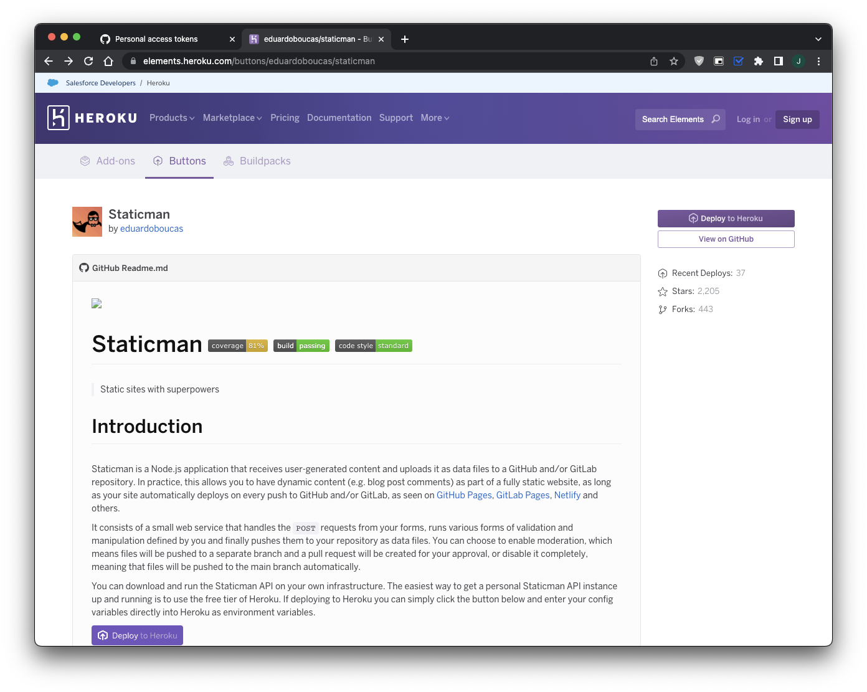Close the Personal access tokens tab

click(232, 39)
